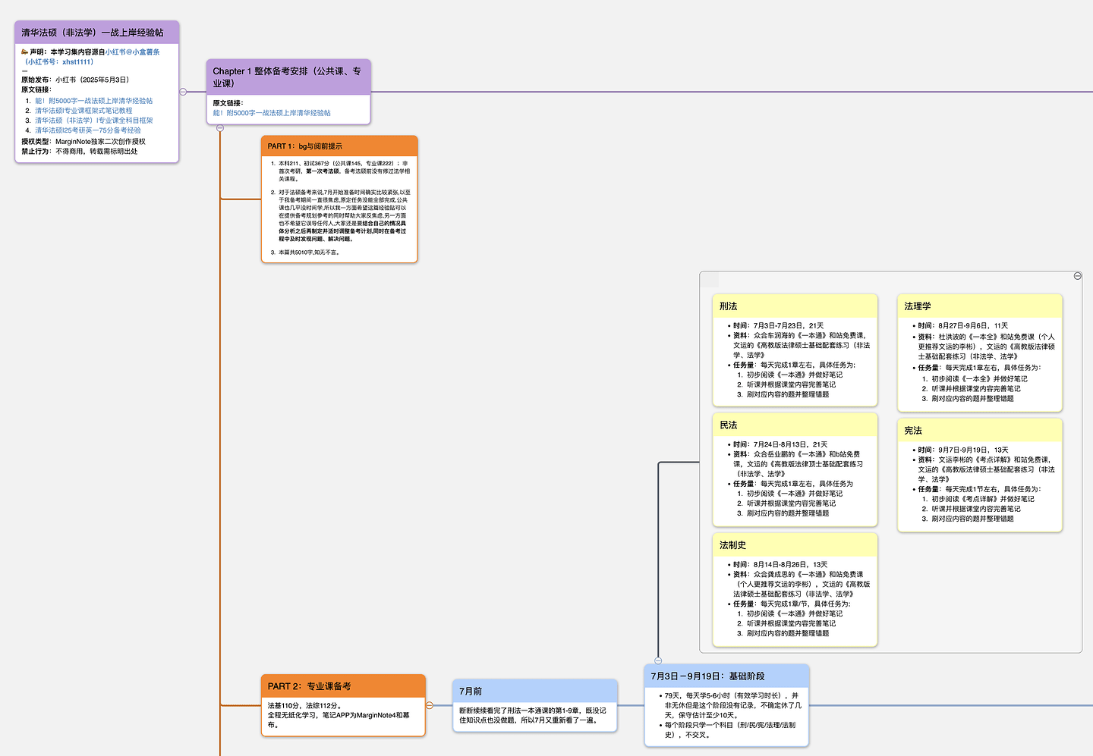The width and height of the screenshot is (1093, 756).
Task: Open link 清华法硕I25考研英一75分备考经验
Action: [87, 130]
